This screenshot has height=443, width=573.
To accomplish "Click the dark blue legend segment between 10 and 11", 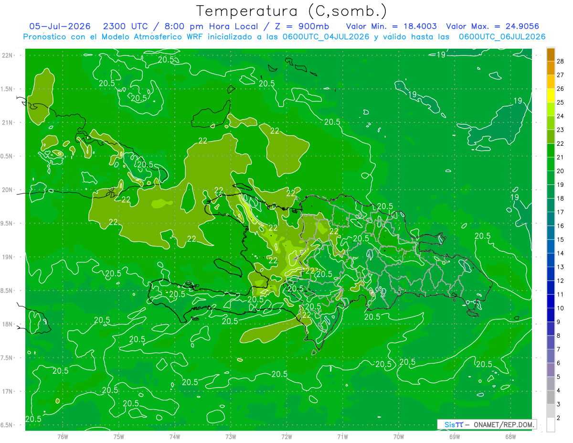I will tap(551, 301).
